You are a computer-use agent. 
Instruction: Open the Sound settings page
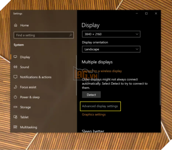pos(24,67)
